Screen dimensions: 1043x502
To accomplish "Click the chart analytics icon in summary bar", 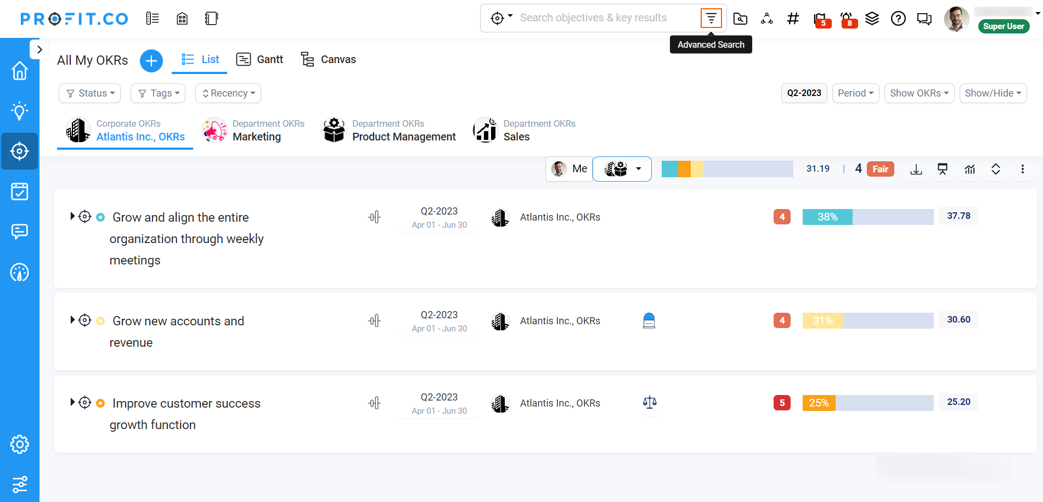I will tap(970, 170).
